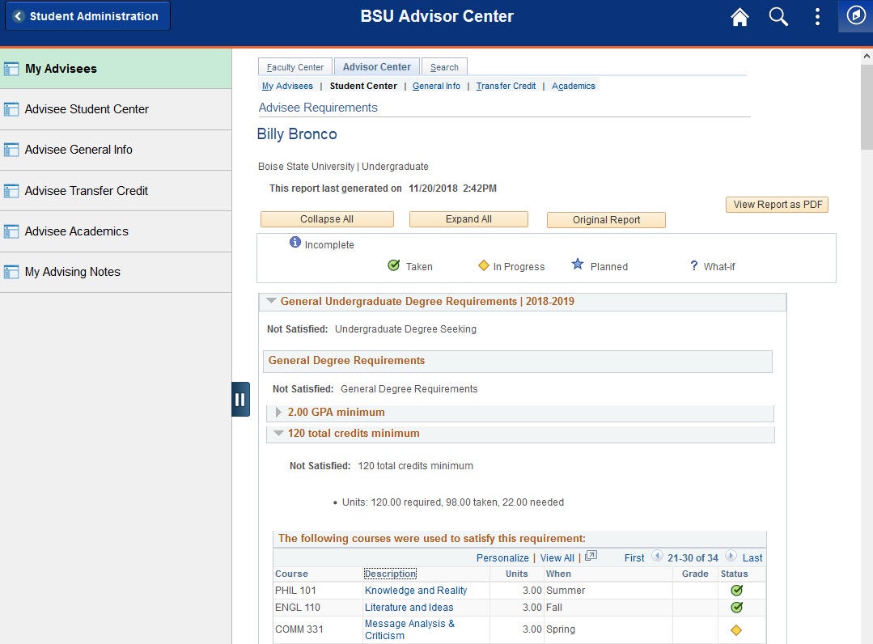Switch to the Faculty Center tab
The height and width of the screenshot is (644, 873).
[x=295, y=67]
